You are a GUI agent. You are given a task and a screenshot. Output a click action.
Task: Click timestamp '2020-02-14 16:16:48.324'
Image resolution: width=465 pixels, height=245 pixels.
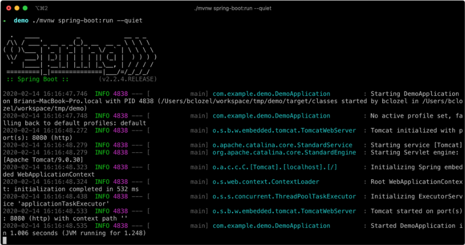pos(45,182)
